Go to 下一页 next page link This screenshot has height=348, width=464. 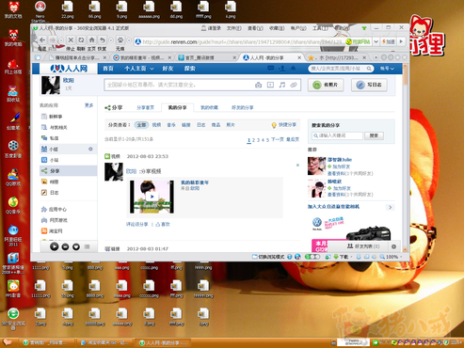click(278, 139)
